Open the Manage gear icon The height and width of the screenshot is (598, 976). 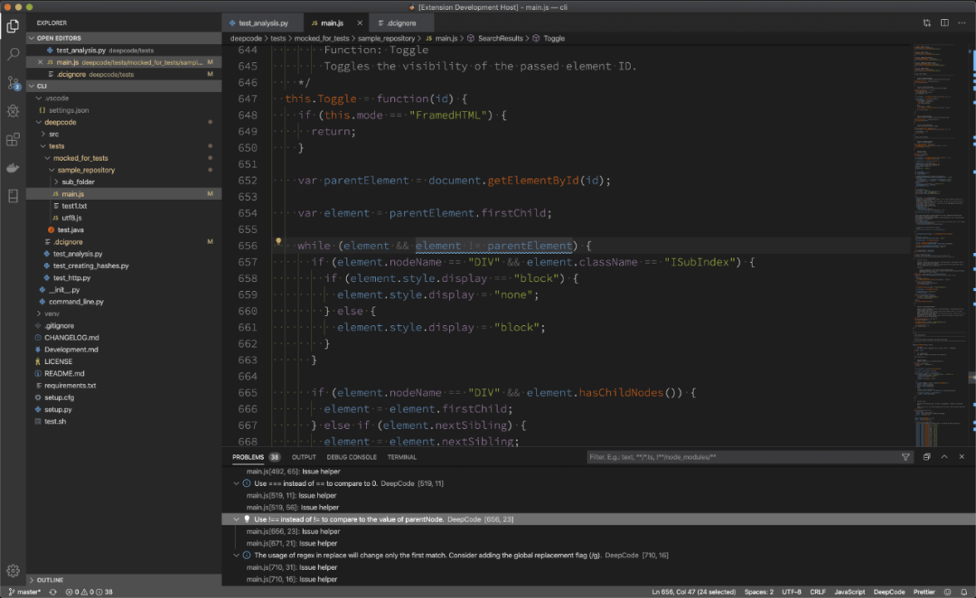point(13,571)
